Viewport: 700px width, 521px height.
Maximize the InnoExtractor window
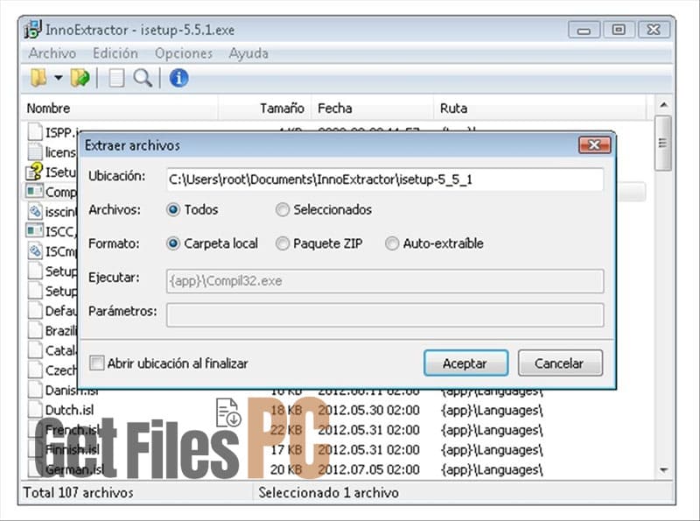pos(619,30)
